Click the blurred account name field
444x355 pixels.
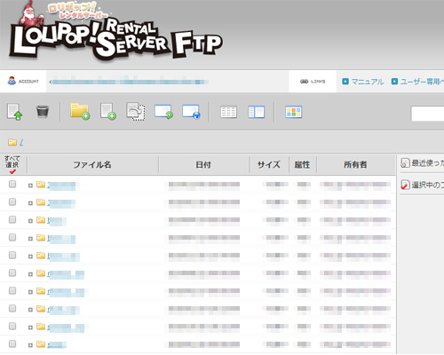click(129, 82)
